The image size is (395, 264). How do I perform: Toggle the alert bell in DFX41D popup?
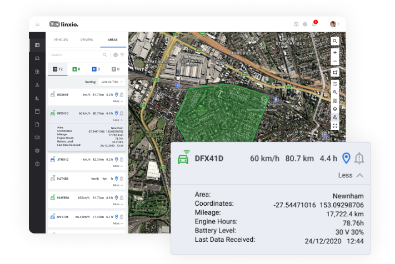tap(359, 159)
